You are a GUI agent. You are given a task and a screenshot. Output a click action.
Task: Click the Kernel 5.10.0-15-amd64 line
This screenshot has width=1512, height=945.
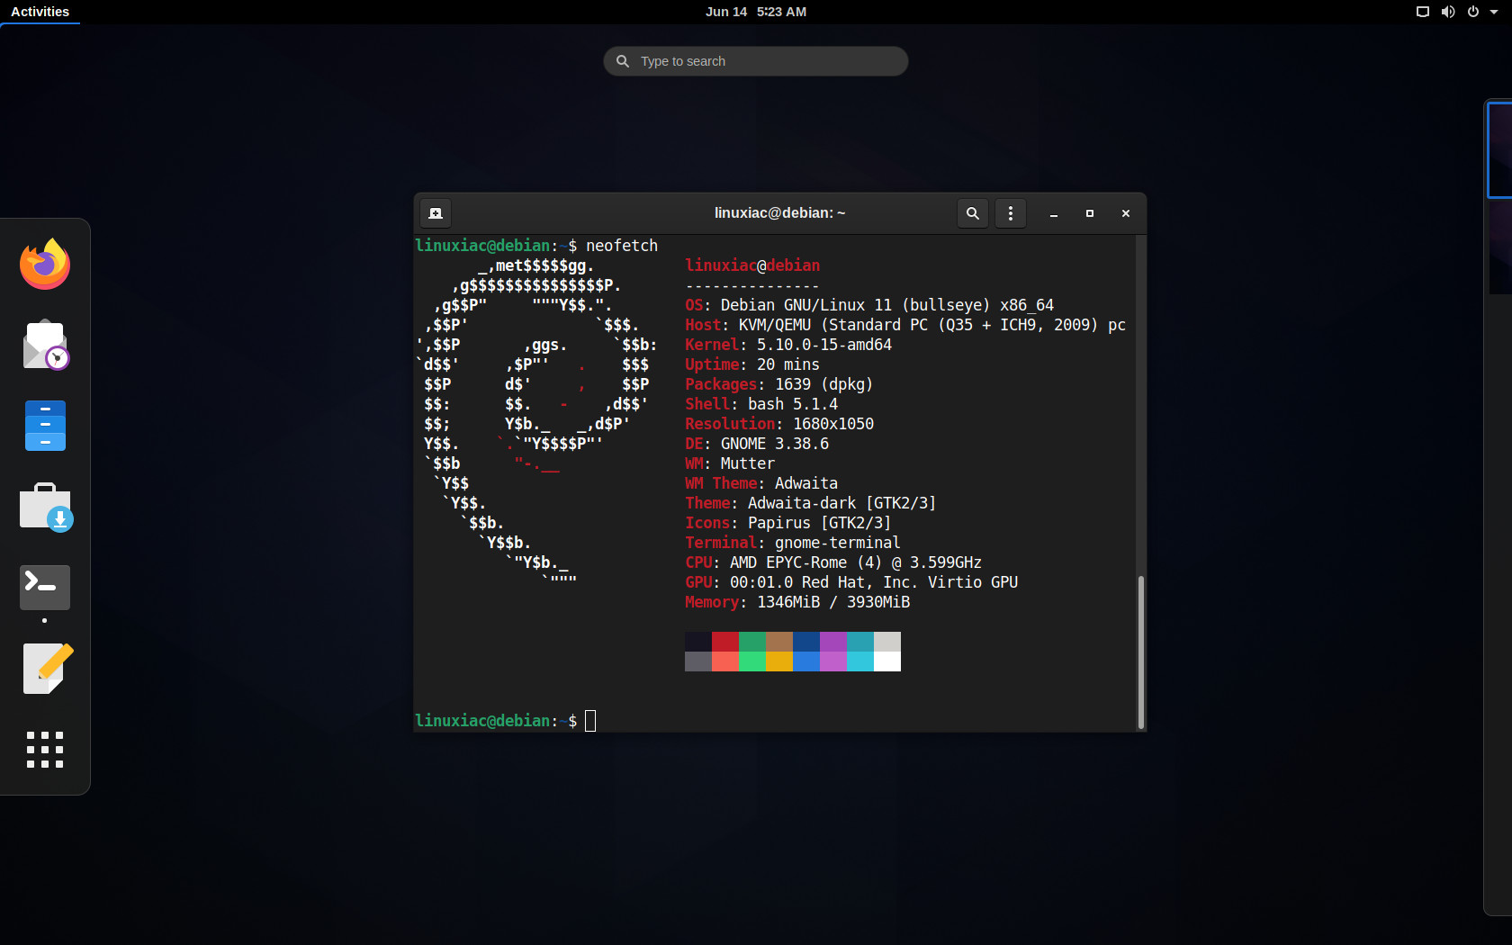[788, 345]
